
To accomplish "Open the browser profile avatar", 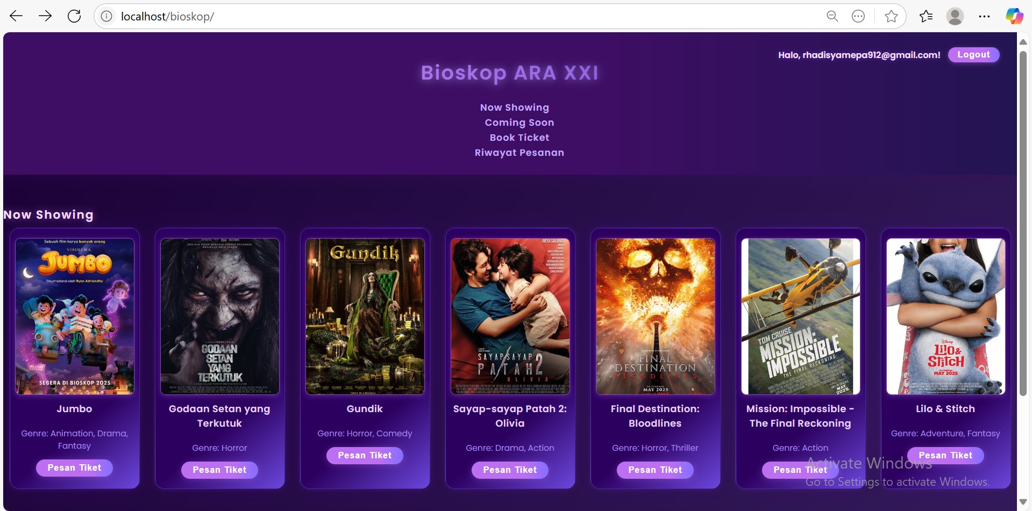I will point(956,16).
